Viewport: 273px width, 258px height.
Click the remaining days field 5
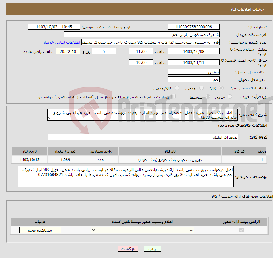104,51
